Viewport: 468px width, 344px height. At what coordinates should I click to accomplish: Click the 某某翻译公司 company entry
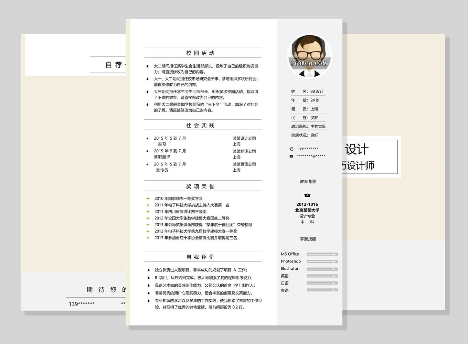pos(244,151)
